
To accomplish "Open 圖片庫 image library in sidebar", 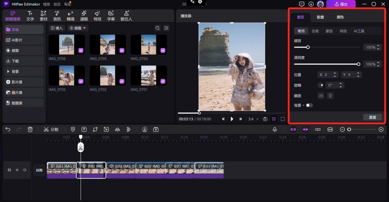I will click(24, 93).
